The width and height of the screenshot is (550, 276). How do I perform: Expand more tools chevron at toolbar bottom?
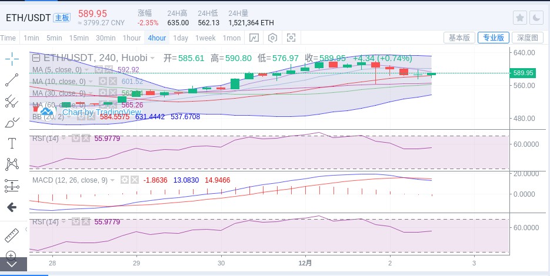coord(12,264)
